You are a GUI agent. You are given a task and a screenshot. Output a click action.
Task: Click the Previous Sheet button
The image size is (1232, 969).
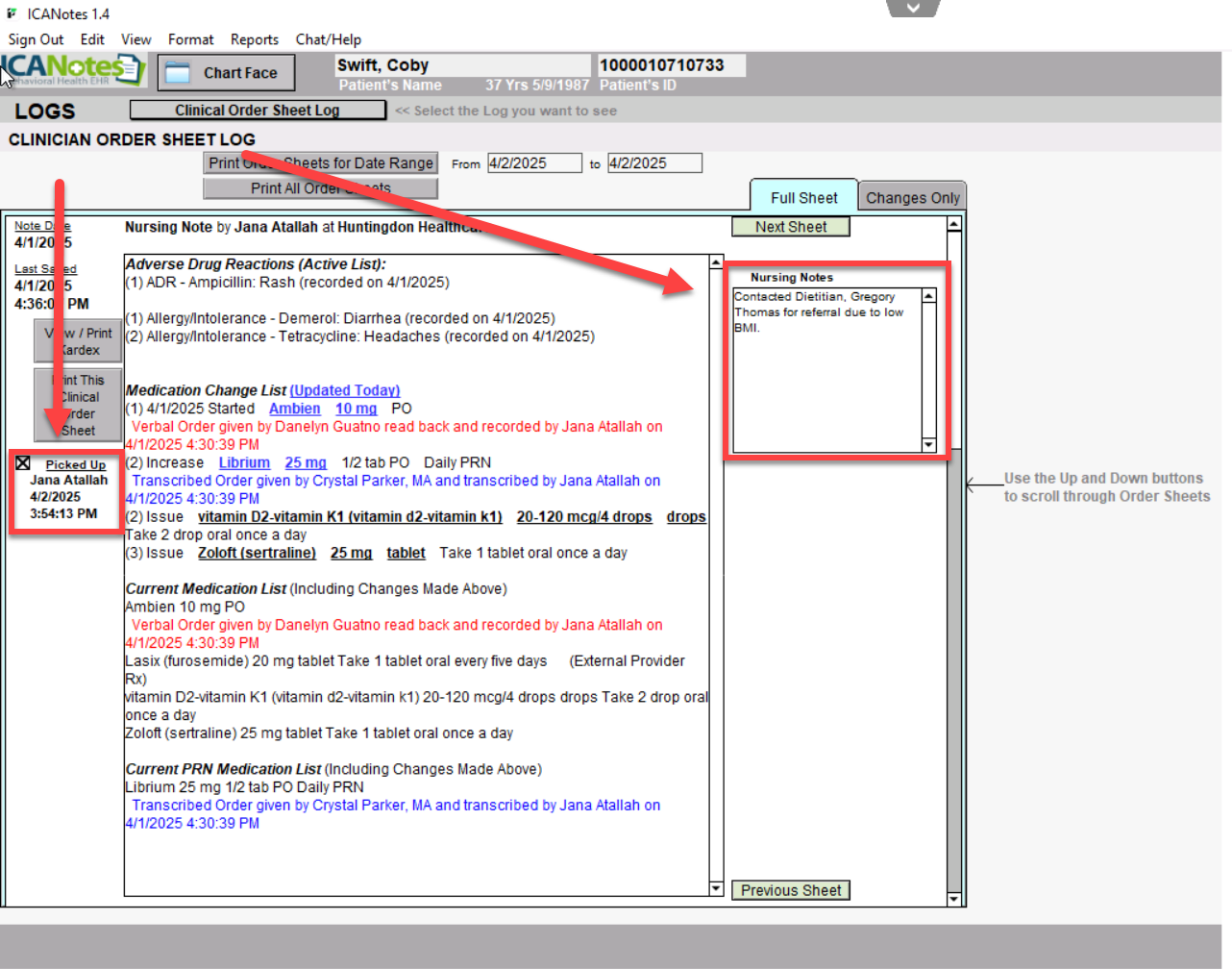[x=790, y=890]
